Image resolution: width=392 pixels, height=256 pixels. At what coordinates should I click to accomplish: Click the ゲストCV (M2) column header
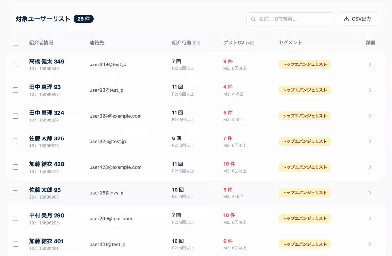pyautogui.click(x=239, y=43)
